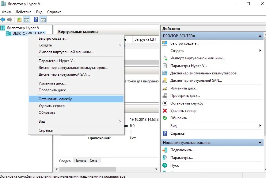Click the Hyper-V Manager title bar icon
Viewport: 266px width, 178px height.
tap(4, 4)
